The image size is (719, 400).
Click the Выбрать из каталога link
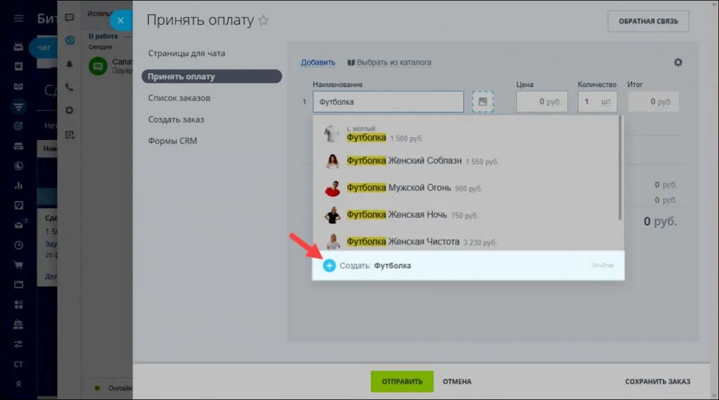point(393,63)
